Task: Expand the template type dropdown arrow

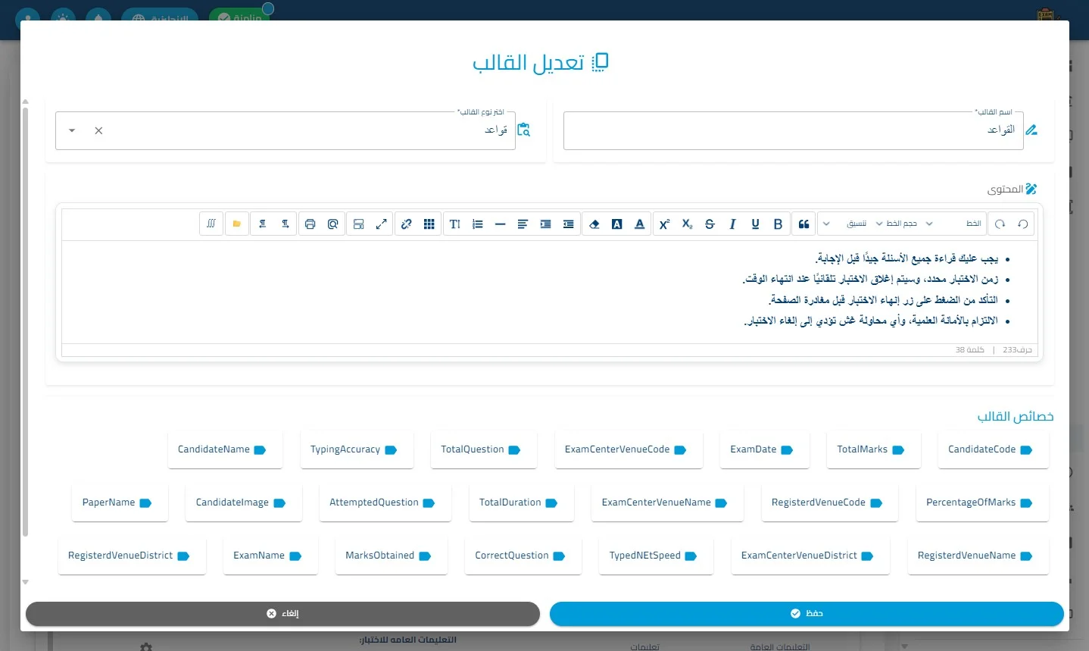Action: pos(72,130)
